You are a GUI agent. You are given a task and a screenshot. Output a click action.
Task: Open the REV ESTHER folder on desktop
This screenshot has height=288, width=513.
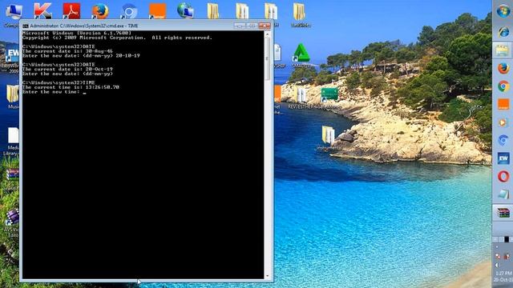(x=301, y=95)
